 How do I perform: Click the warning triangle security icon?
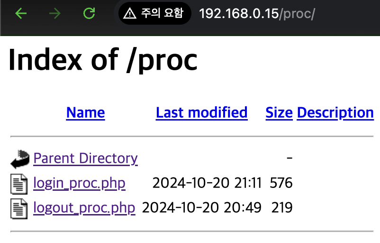coord(130,13)
